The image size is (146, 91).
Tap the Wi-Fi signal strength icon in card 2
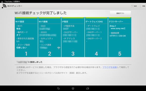[59, 48]
